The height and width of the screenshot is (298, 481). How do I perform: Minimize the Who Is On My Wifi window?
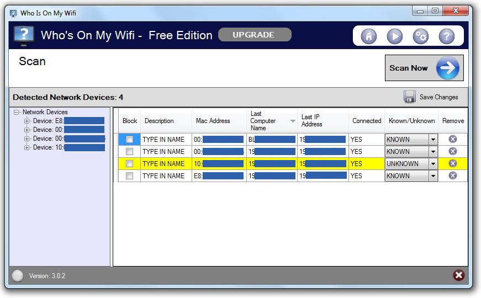[x=420, y=11]
